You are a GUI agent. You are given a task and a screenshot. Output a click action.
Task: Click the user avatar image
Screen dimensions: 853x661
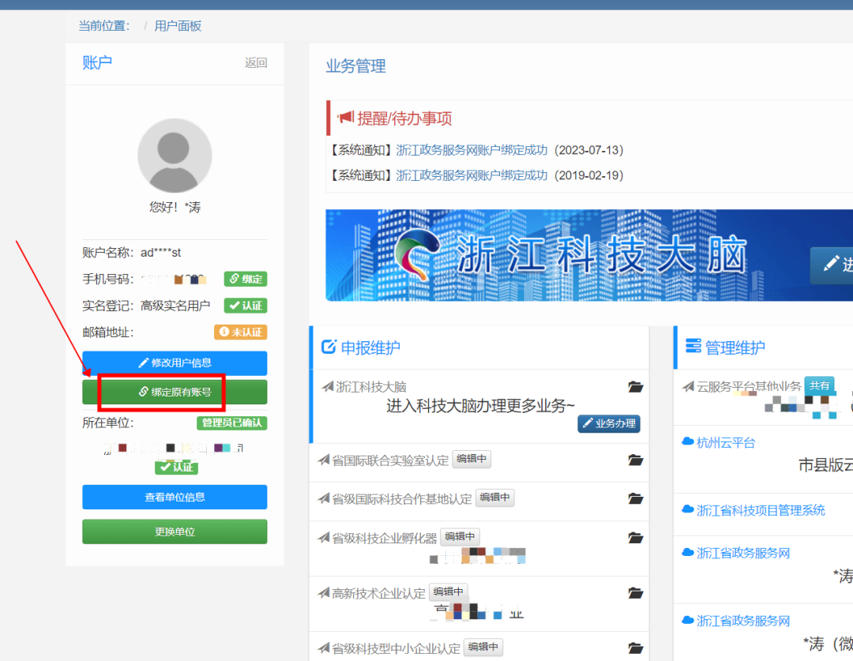pyautogui.click(x=175, y=156)
